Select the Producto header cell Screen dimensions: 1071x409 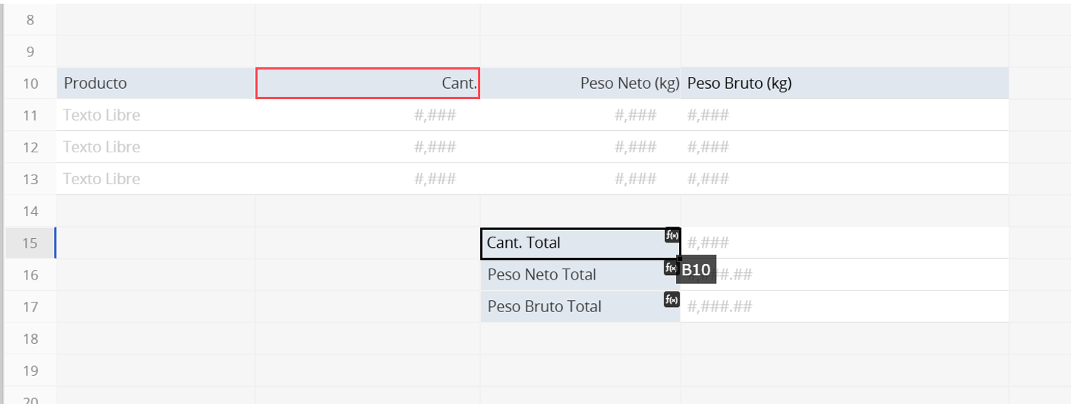tap(156, 83)
